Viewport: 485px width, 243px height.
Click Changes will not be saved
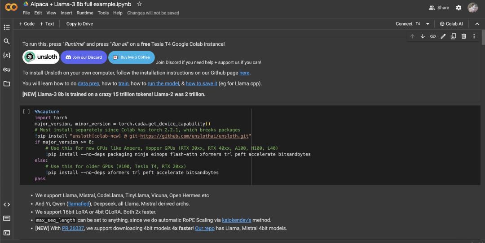[x=153, y=13]
